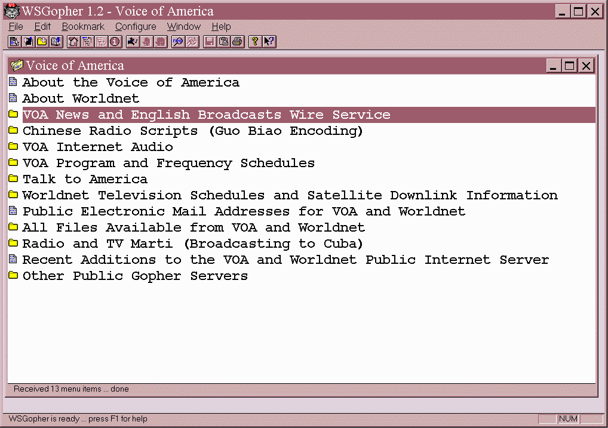Click the printer icon

point(238,41)
